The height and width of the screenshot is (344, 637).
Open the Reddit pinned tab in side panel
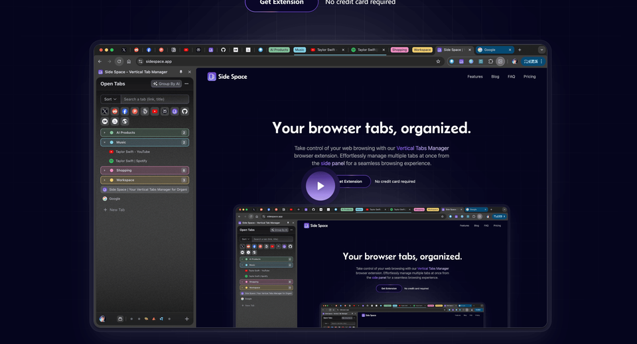tap(115, 111)
